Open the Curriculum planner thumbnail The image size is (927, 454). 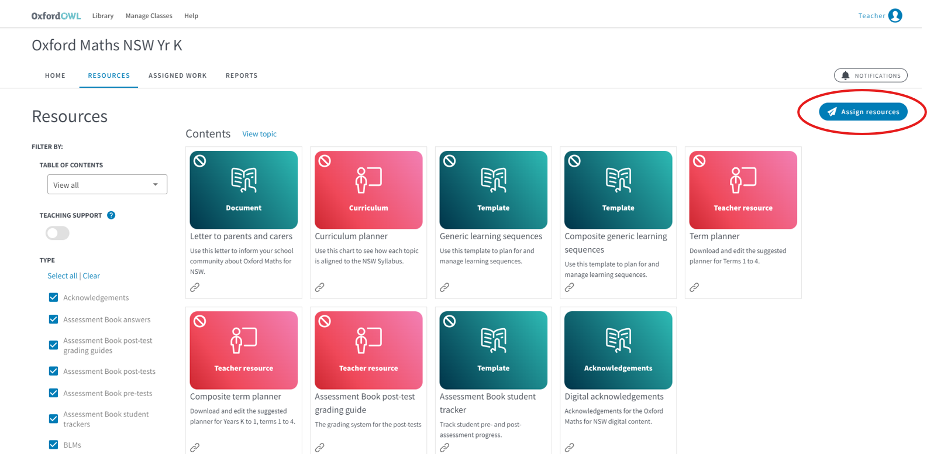[368, 190]
